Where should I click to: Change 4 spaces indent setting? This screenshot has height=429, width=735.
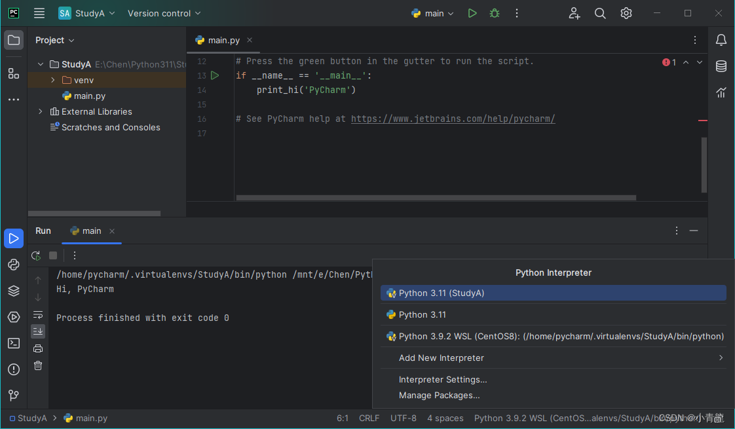pos(445,419)
